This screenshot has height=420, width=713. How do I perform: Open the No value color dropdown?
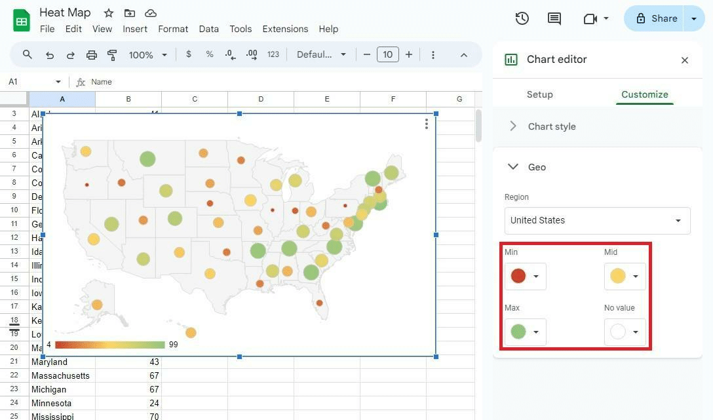[x=625, y=332]
